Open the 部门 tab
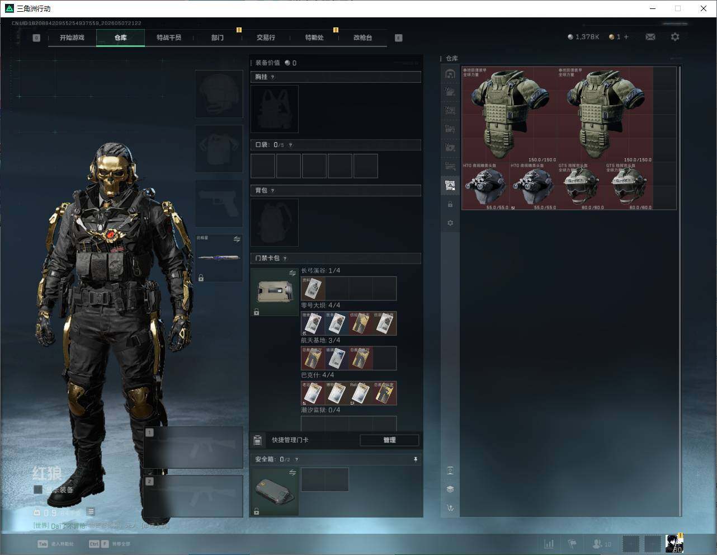This screenshot has height=555, width=717. (x=218, y=37)
